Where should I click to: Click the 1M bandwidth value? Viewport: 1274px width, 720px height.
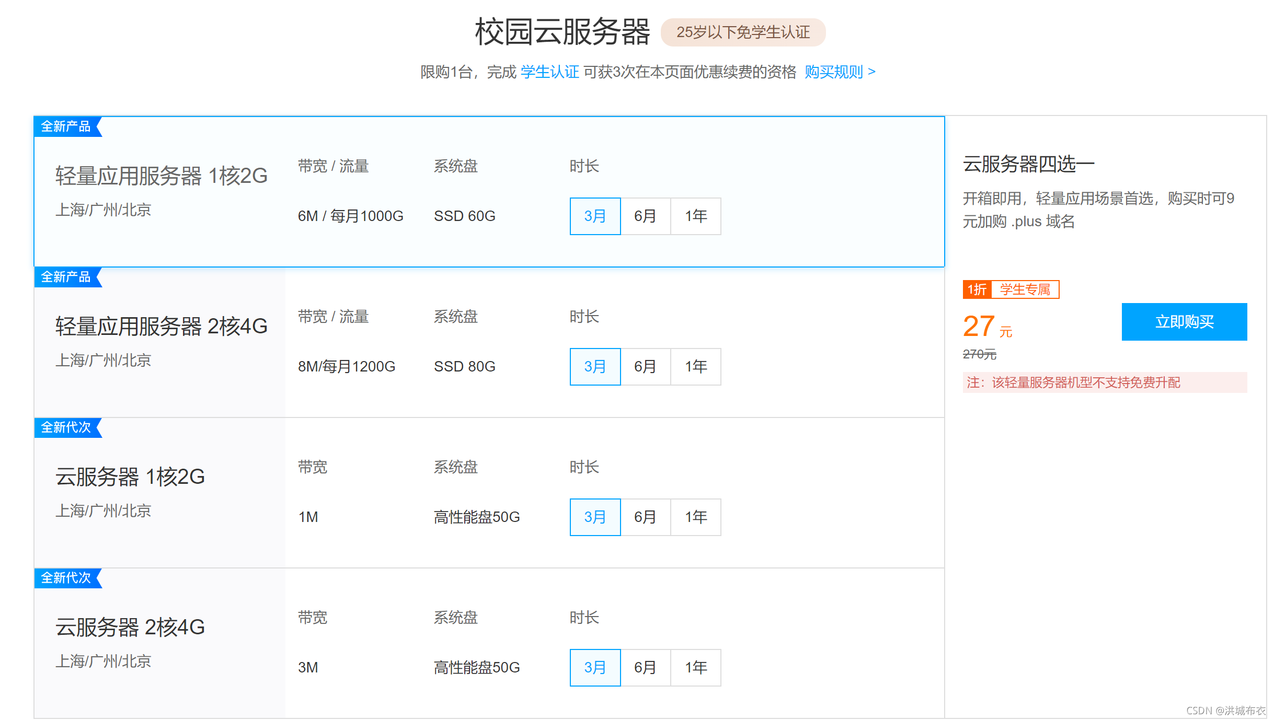308,517
